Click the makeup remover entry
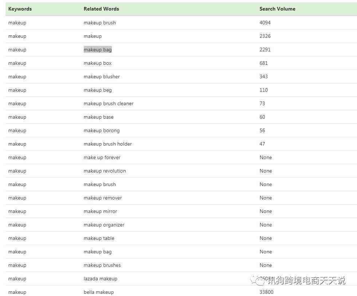The image size is (357, 296). pos(103,198)
